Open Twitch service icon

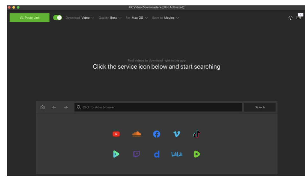pyautogui.click(x=136, y=154)
